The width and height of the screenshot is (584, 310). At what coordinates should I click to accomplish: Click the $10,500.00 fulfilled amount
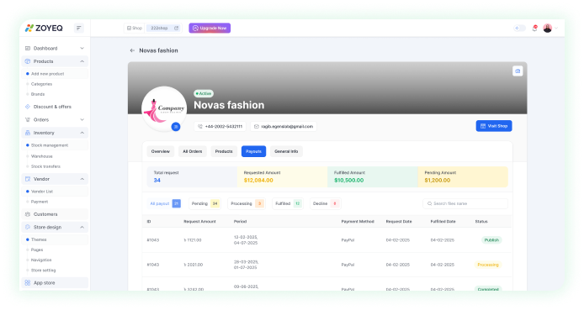tap(349, 181)
